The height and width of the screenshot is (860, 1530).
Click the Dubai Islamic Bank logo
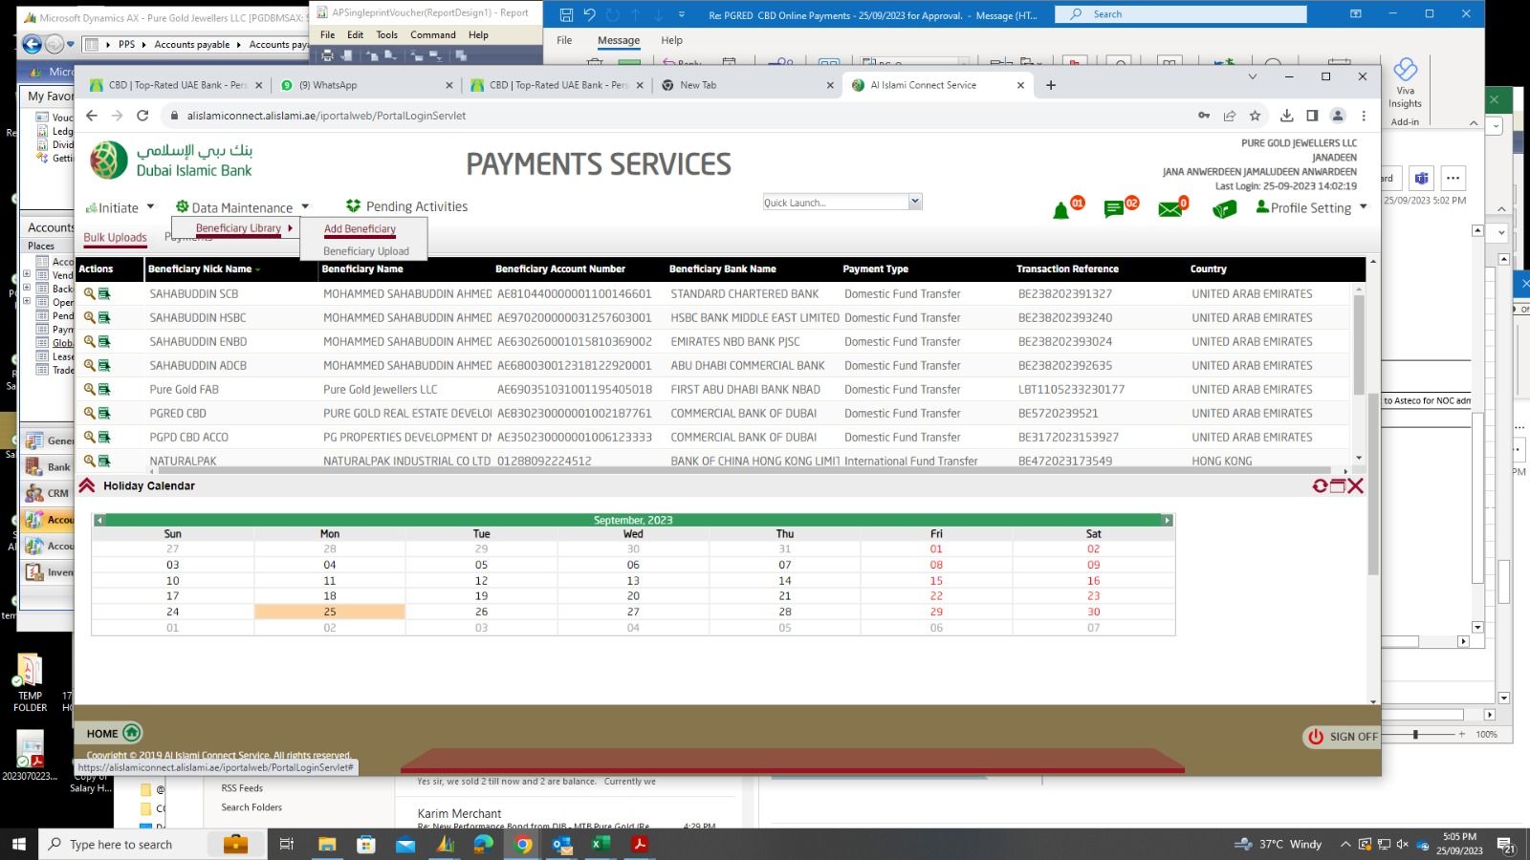pos(171,161)
